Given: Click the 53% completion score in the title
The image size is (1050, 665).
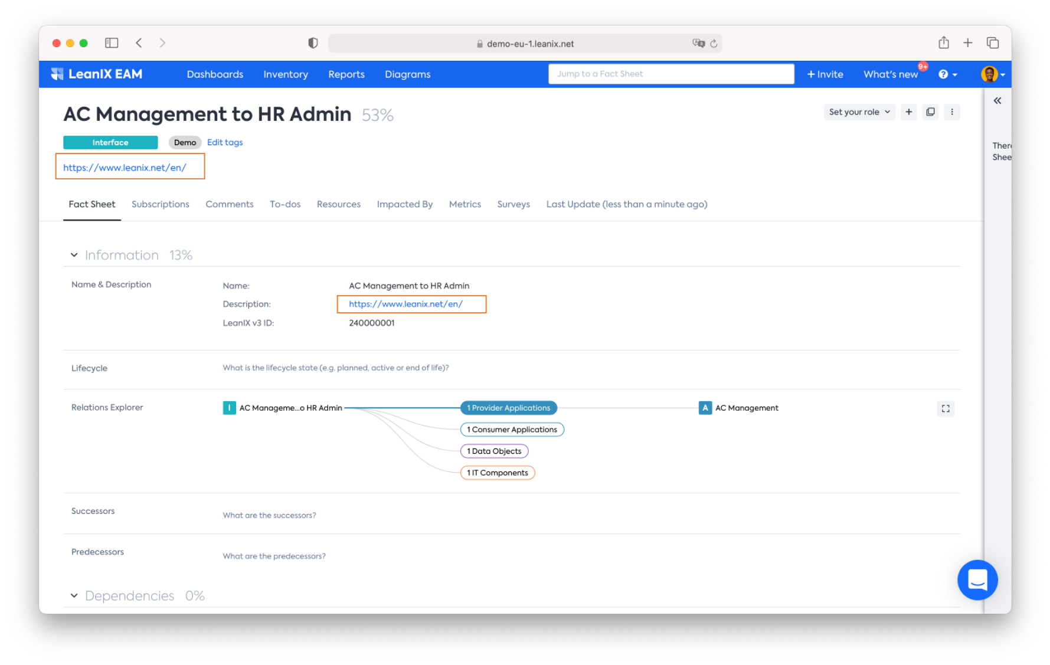Looking at the screenshot, I should point(378,115).
